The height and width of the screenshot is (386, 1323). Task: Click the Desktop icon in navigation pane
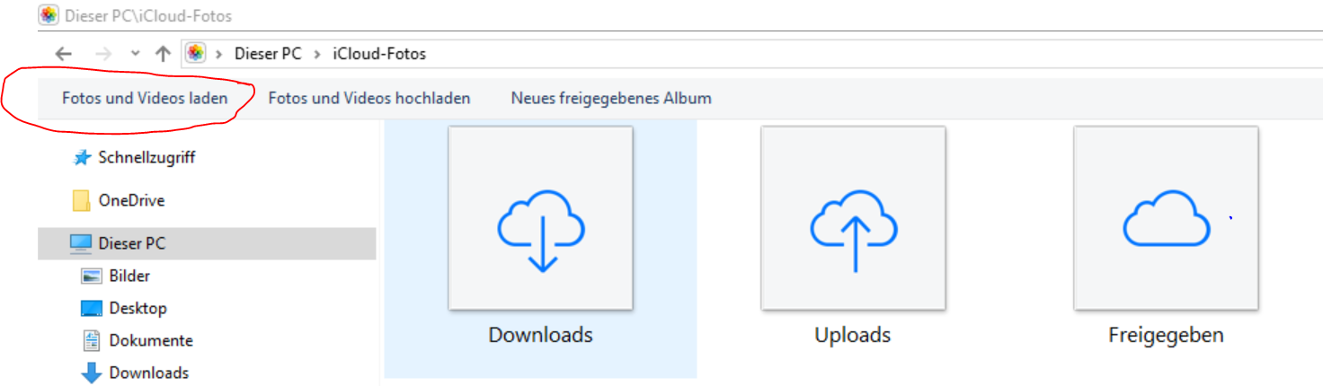click(92, 309)
